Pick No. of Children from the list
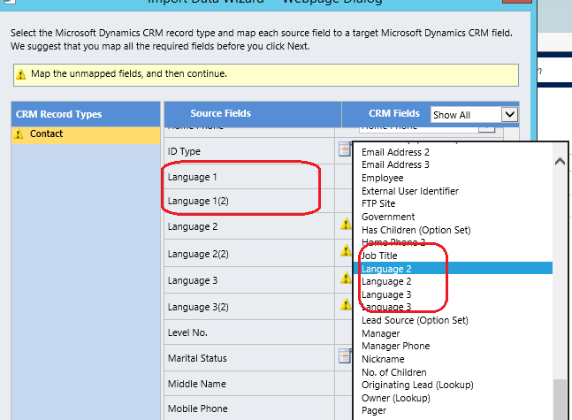Viewport: 572px width, 420px height. pos(394,372)
